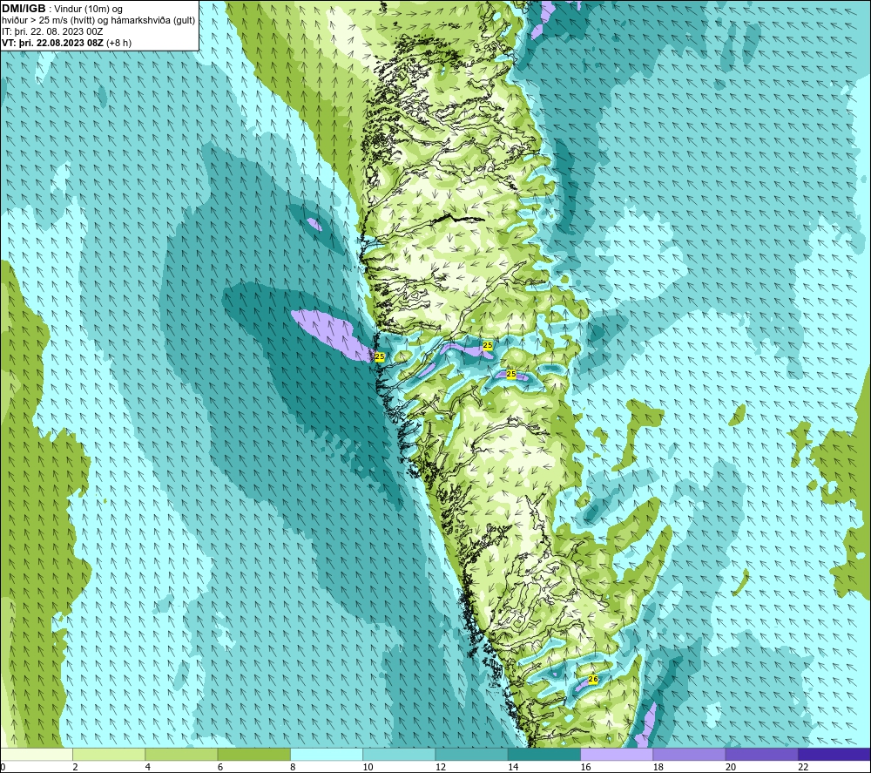Click the 8–10 m/s pale cyan legend swatch
This screenshot has width=871, height=773.
point(327,754)
